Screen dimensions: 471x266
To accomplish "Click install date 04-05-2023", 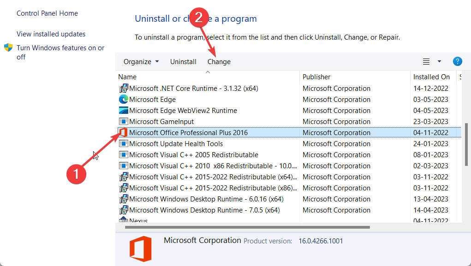I will click(x=431, y=111).
